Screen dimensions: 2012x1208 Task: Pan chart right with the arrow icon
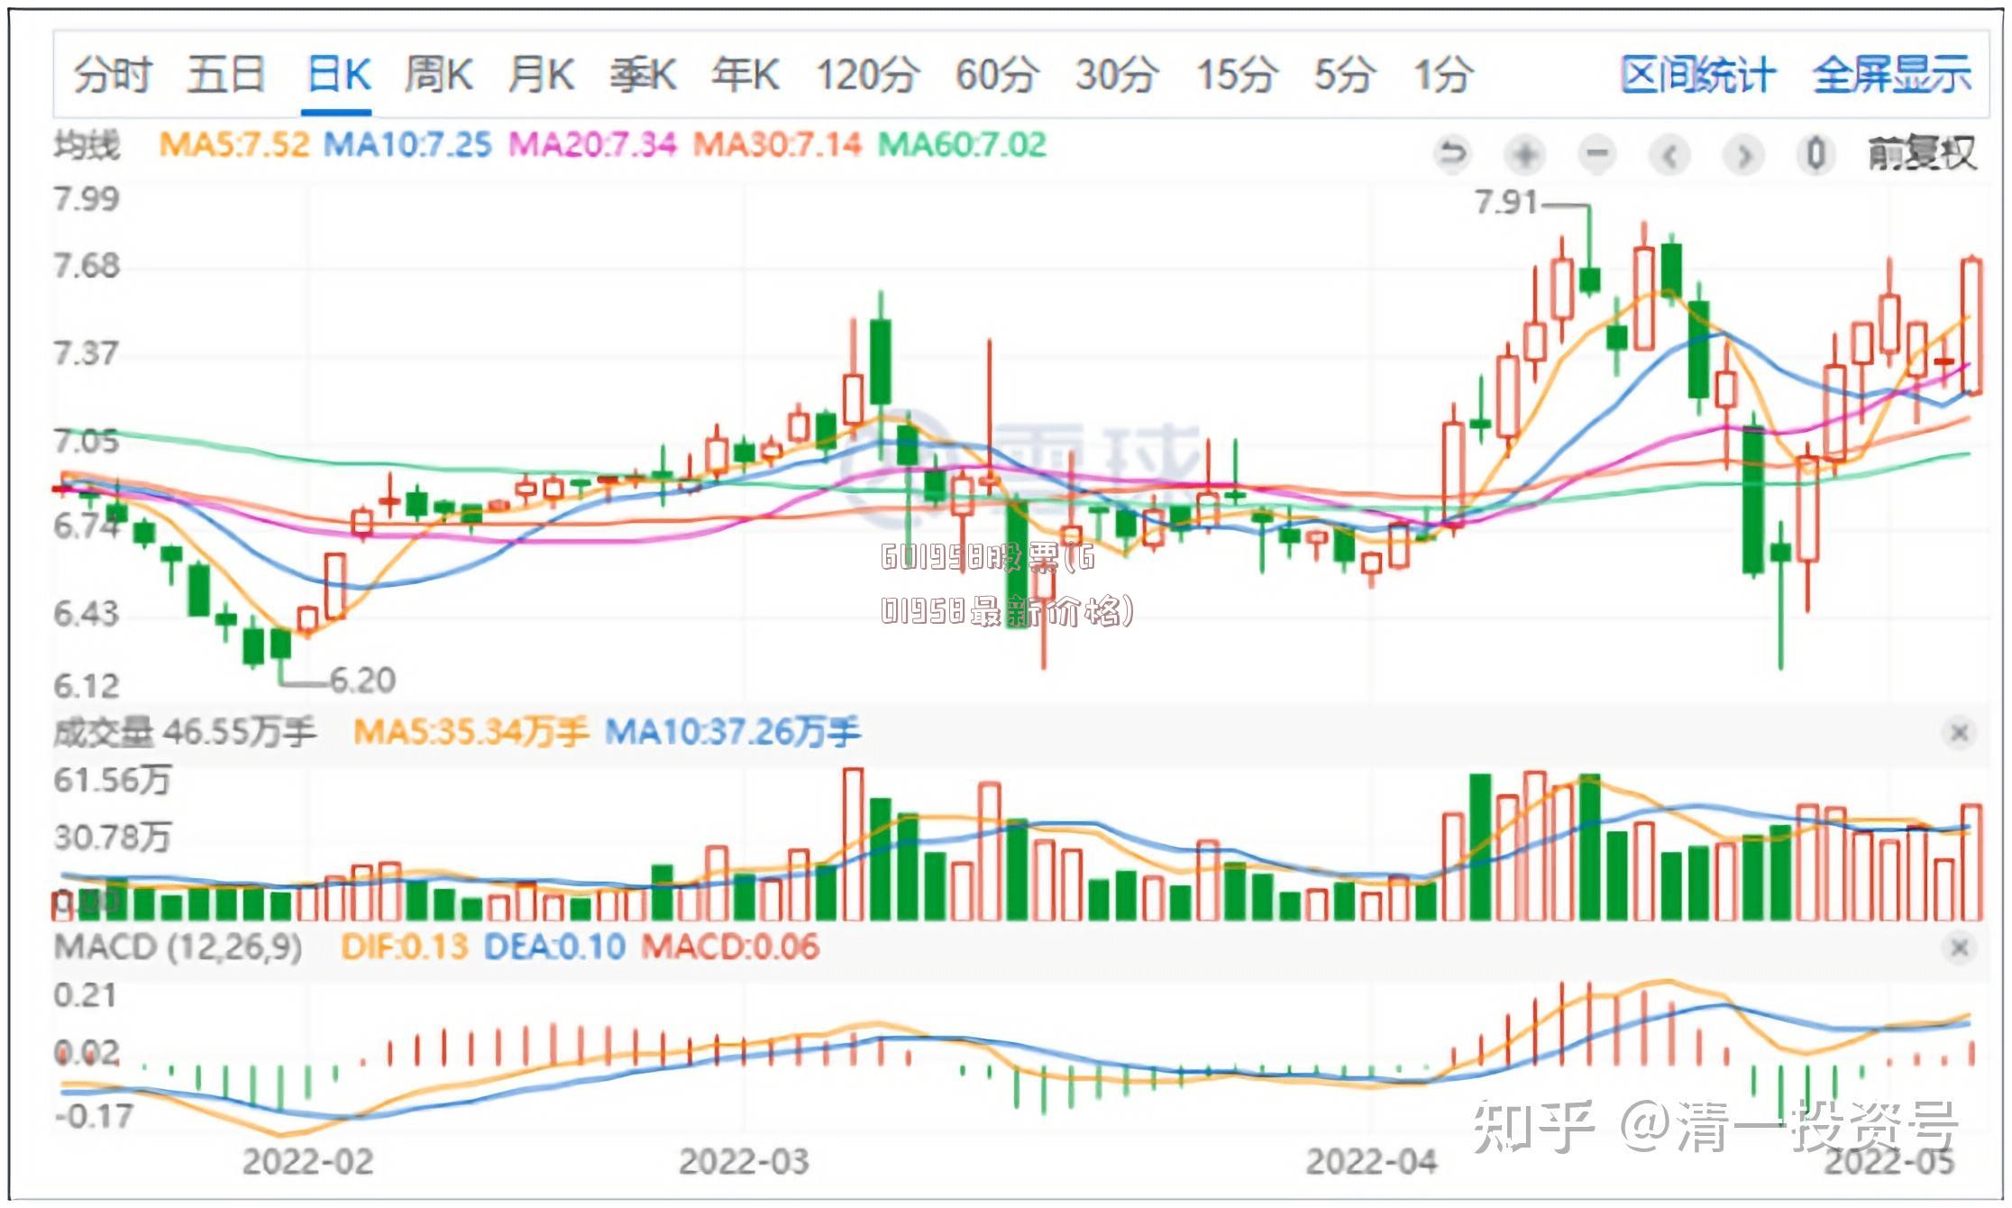tap(1743, 154)
